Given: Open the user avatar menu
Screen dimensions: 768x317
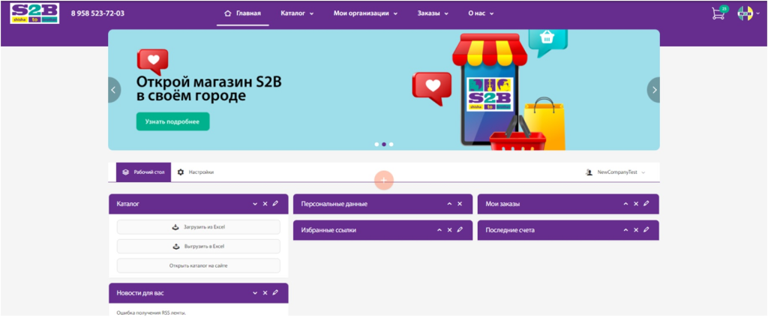Looking at the screenshot, I should (x=748, y=13).
